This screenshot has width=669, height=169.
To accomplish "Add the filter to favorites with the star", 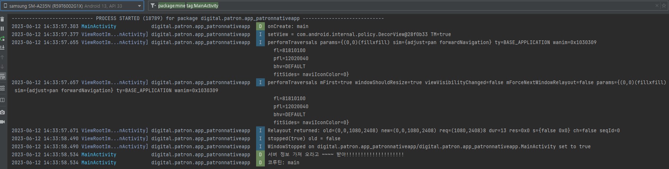I will (x=664, y=5).
